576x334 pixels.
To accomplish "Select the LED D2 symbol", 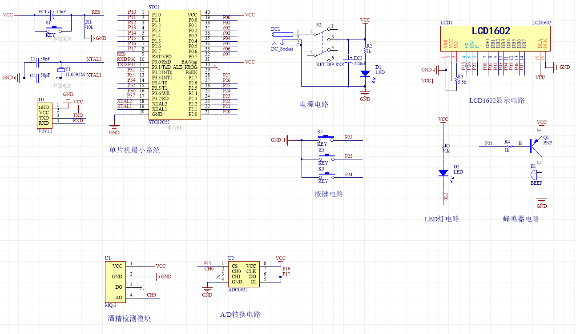I will (443, 173).
